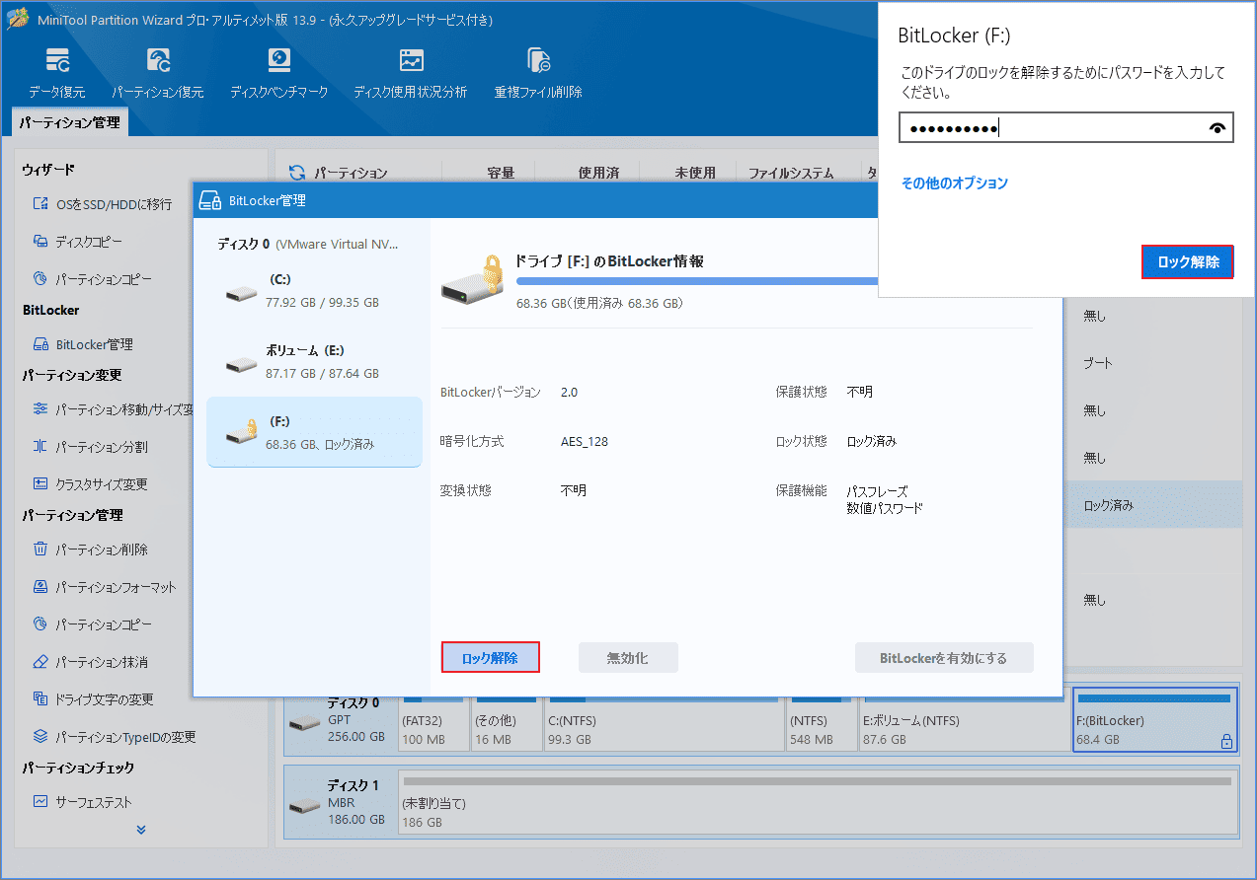Open ディスク使用状況分析 tool icon

[x=411, y=73]
